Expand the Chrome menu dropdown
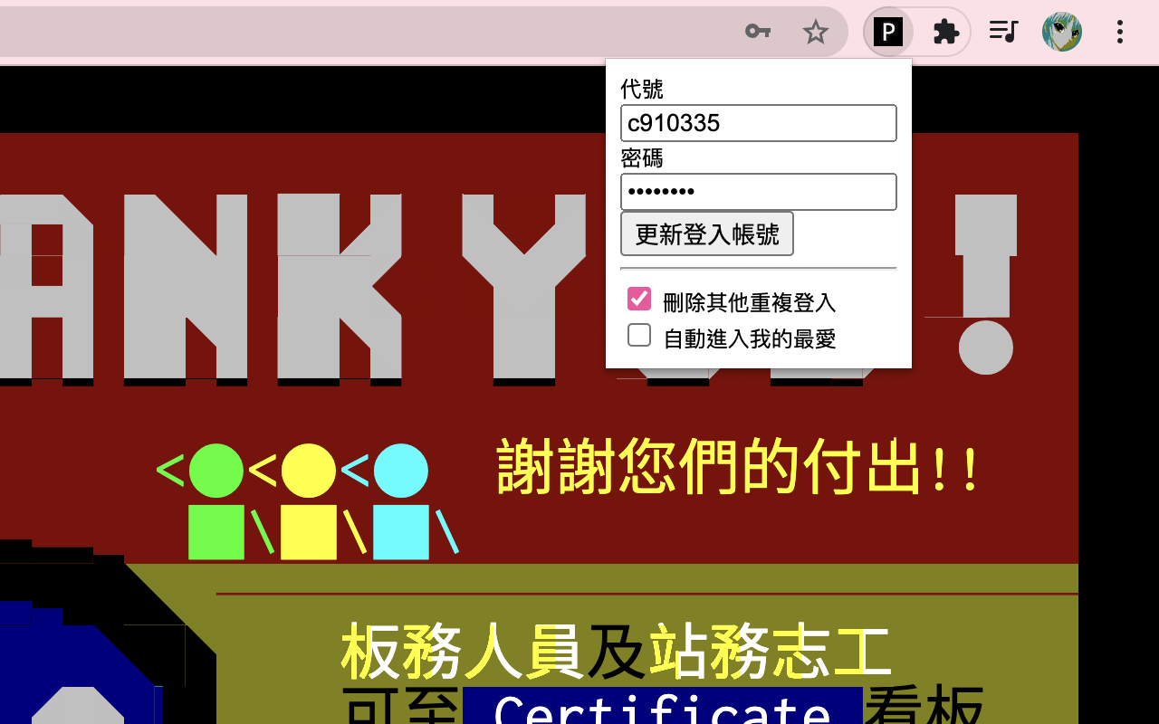 [1120, 32]
